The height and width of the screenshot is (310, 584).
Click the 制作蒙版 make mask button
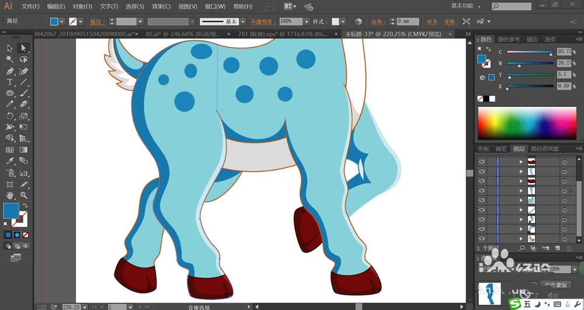[556, 285]
